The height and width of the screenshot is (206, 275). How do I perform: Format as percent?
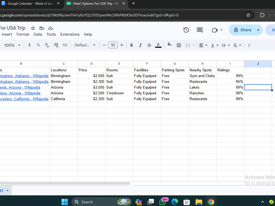tap(38, 45)
